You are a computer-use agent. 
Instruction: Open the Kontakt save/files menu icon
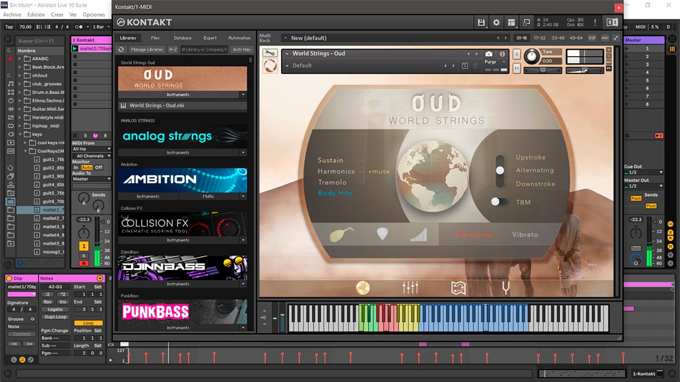[x=482, y=23]
